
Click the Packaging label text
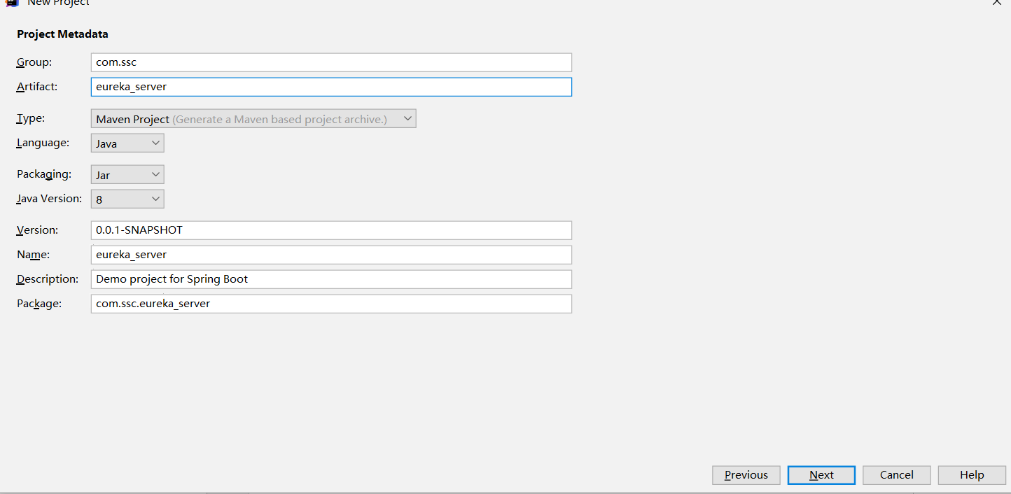[44, 174]
